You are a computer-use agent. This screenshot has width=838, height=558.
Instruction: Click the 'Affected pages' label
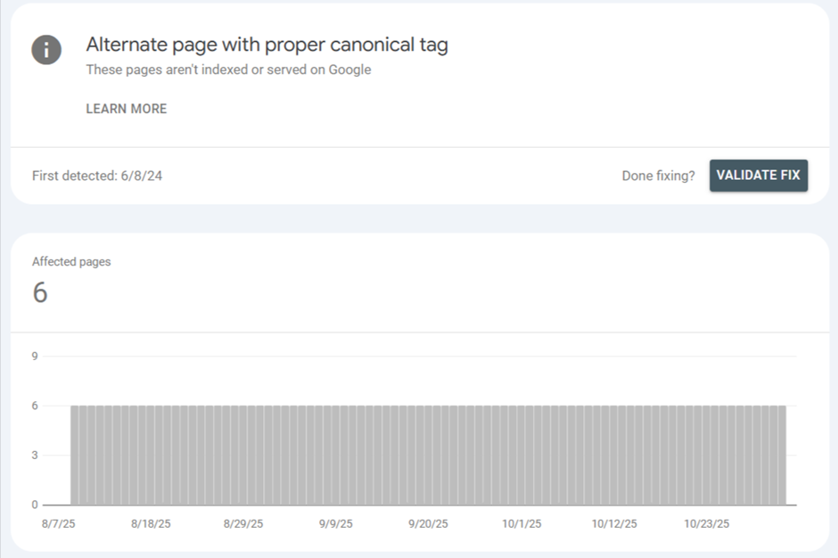click(71, 261)
